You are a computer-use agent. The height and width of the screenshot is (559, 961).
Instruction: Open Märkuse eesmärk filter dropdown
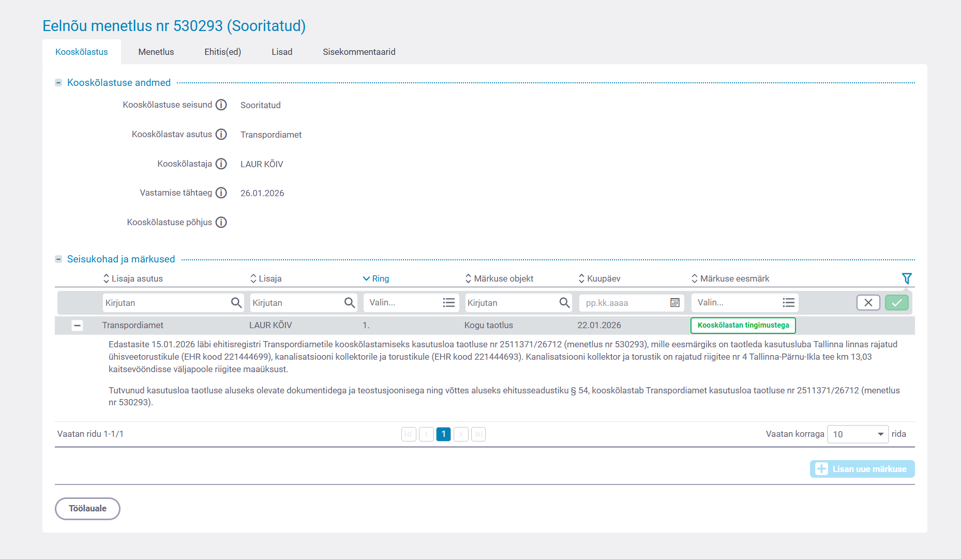744,303
